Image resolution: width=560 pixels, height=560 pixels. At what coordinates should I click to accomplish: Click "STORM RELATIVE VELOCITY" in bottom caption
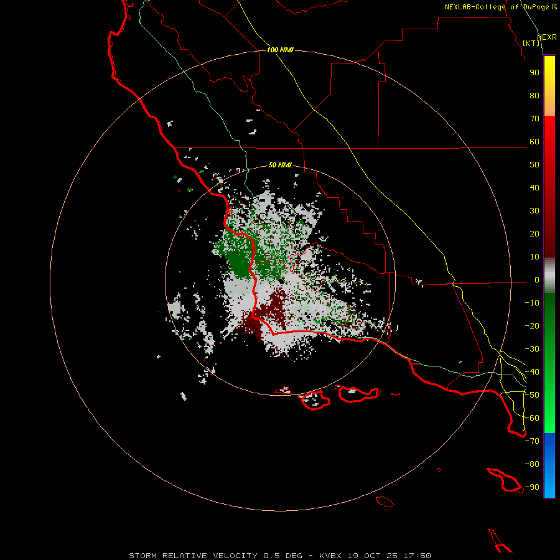tap(193, 556)
